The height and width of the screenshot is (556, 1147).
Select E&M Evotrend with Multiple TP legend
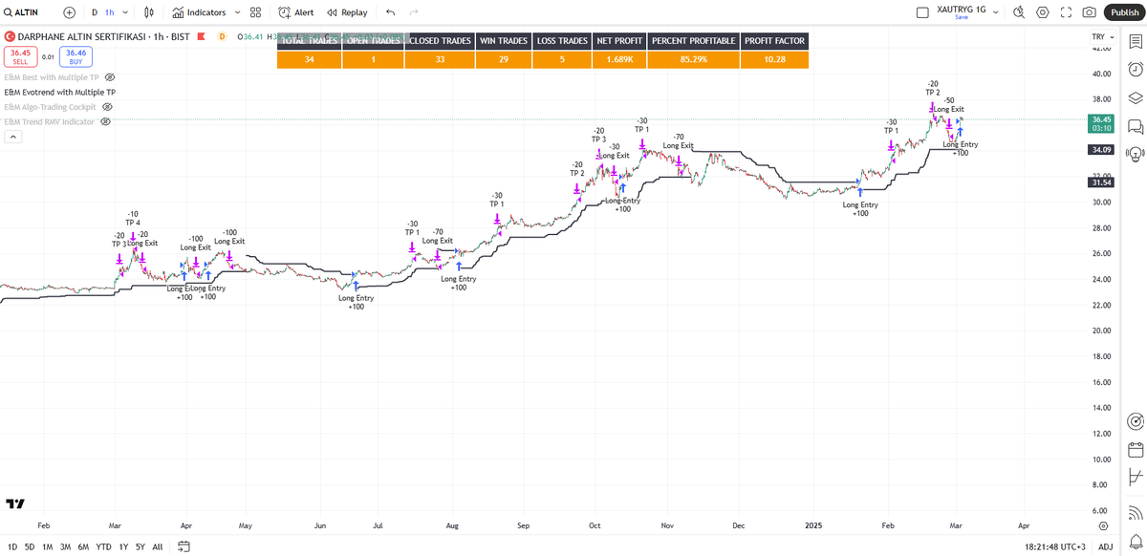[x=60, y=92]
